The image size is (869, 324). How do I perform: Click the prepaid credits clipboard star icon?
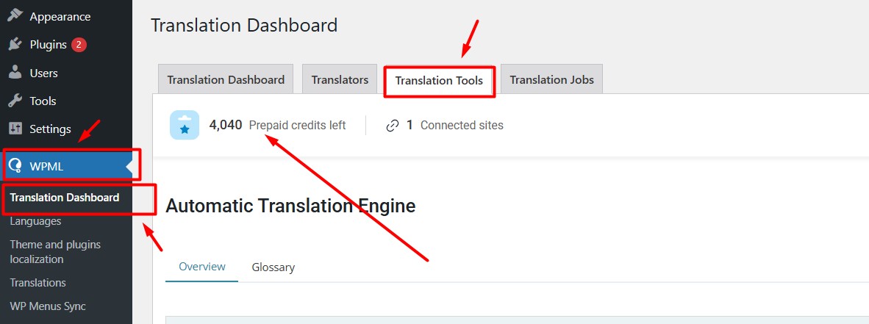pyautogui.click(x=185, y=125)
